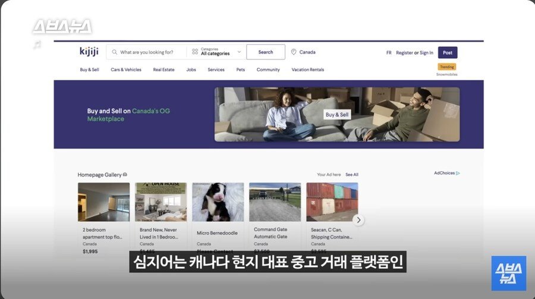Click the Search button
Viewport: 535px width, 299px height.
tap(266, 52)
